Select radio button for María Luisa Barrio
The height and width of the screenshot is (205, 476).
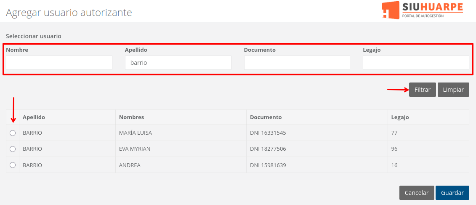(13, 133)
